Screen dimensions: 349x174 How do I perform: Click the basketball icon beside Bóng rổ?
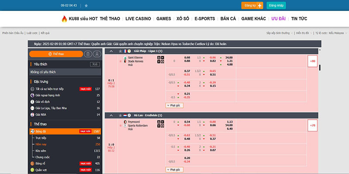pyautogui.click(x=32, y=163)
